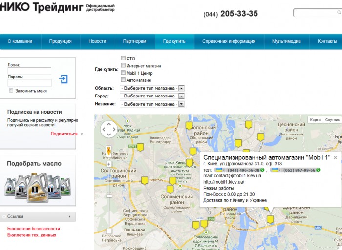
Task: Click the contact@mobil1.kiev.ua email
Action: 237,176
